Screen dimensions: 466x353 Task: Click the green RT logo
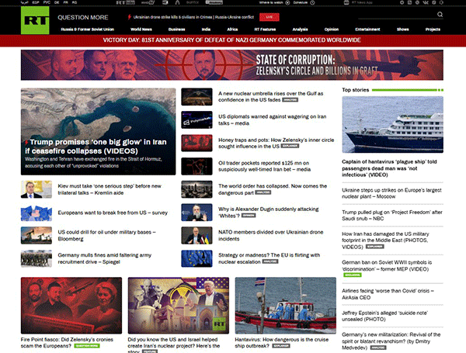pos(35,20)
